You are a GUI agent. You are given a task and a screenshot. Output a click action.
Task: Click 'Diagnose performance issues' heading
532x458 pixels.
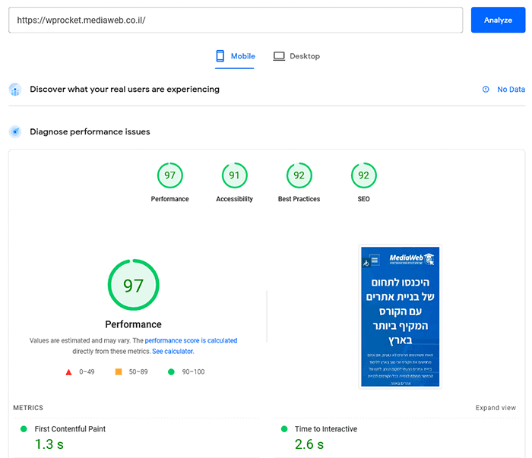(x=90, y=131)
